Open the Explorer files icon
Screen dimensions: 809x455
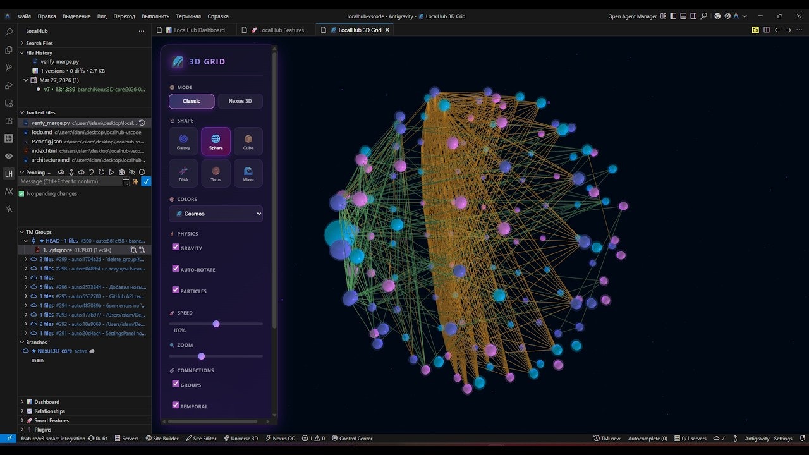click(9, 49)
